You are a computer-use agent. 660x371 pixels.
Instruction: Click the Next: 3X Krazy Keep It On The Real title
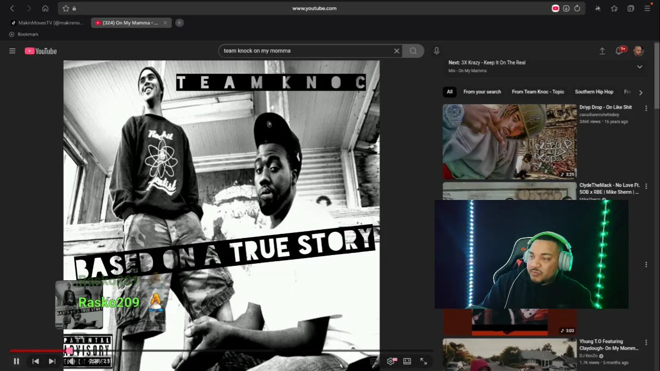487,62
